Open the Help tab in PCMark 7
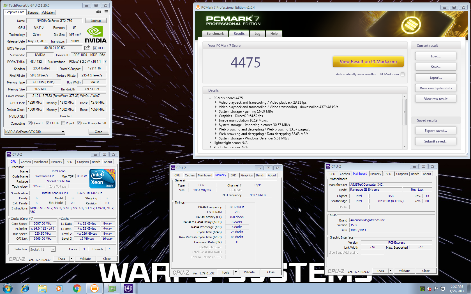The height and width of the screenshot is (294, 471). click(274, 34)
